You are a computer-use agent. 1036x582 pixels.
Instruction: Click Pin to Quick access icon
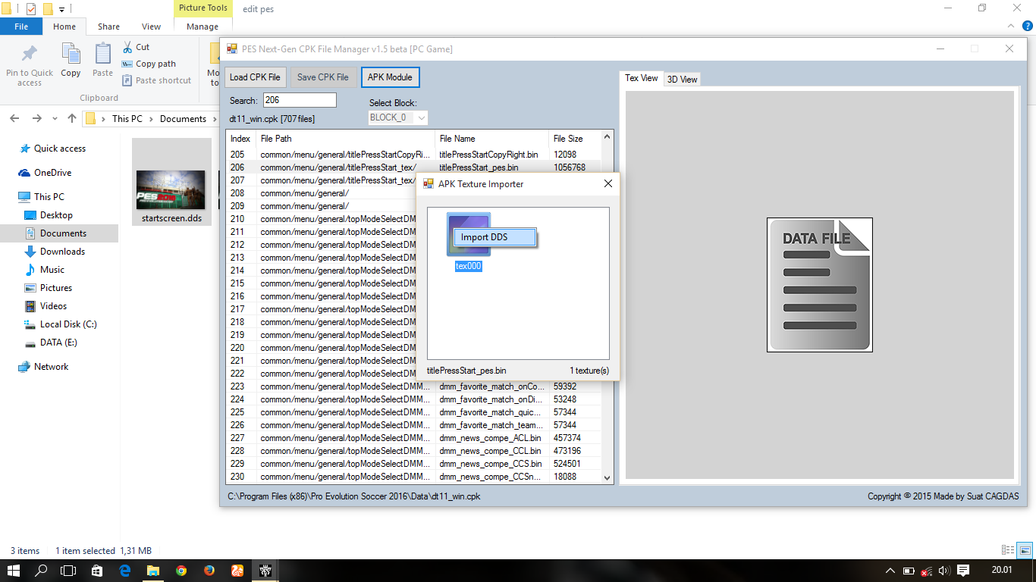30,55
